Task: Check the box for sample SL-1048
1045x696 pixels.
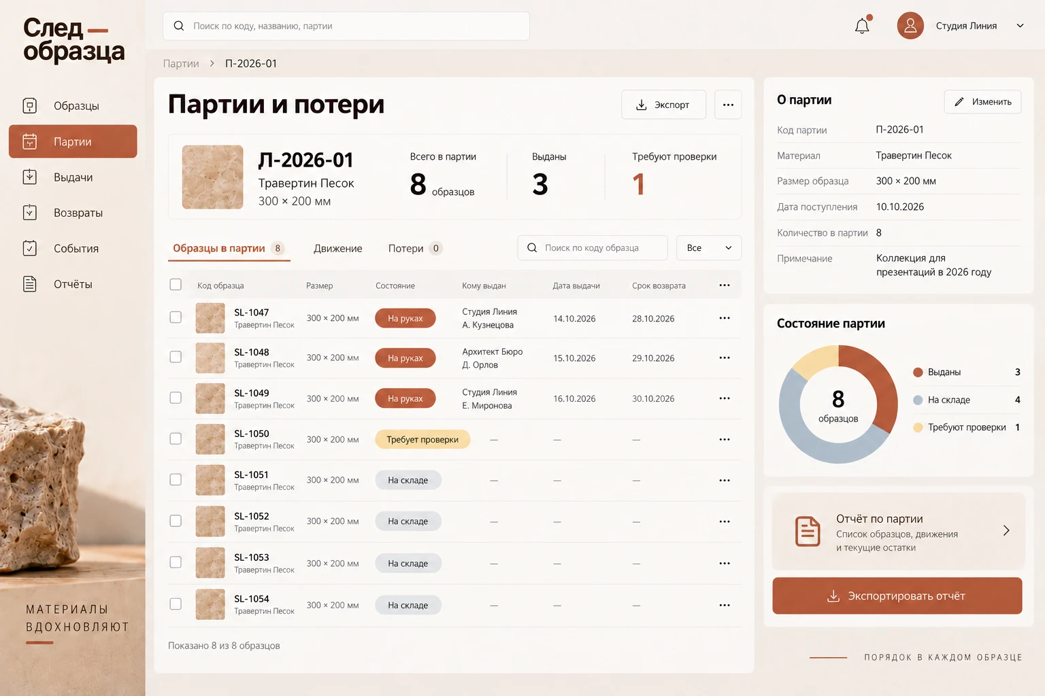Action: coord(176,357)
